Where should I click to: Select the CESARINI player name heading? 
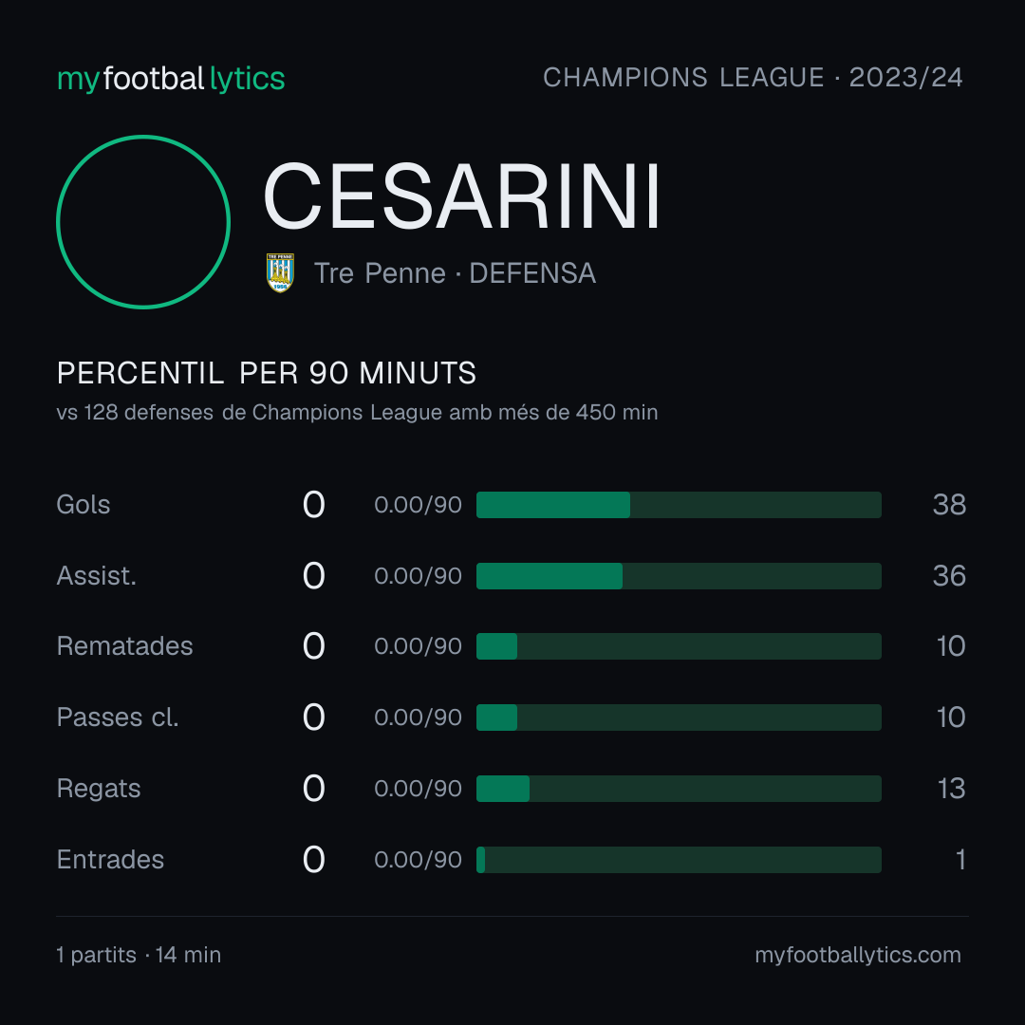tap(461, 196)
